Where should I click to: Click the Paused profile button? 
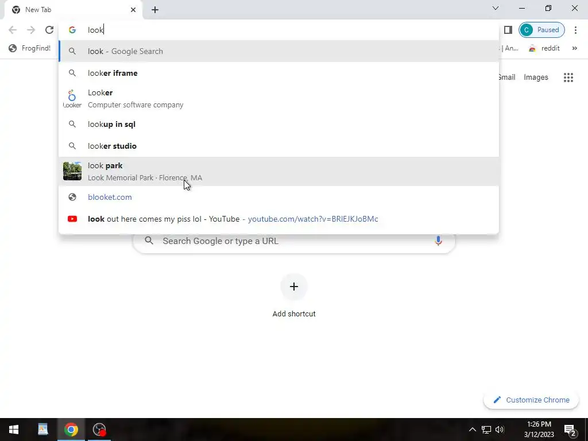(541, 30)
